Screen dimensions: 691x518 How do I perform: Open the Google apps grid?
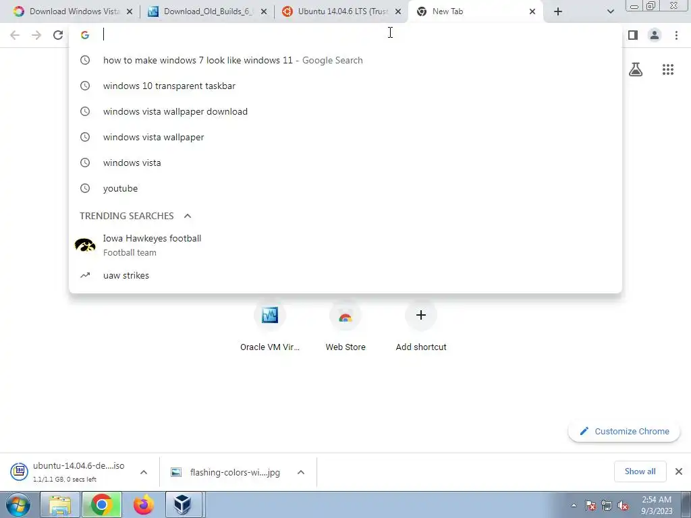668,69
